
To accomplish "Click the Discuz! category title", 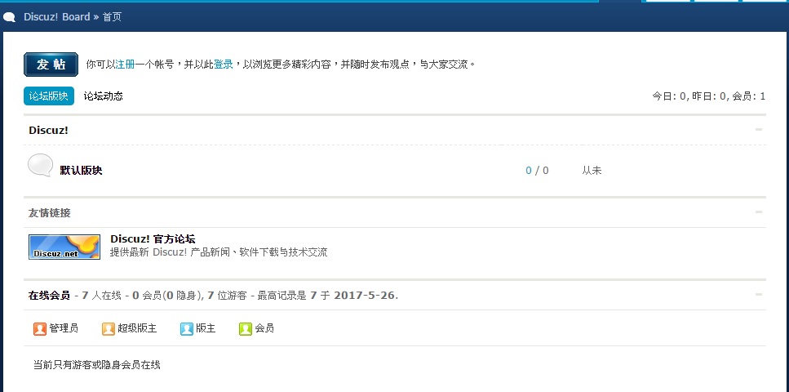I will click(x=48, y=130).
